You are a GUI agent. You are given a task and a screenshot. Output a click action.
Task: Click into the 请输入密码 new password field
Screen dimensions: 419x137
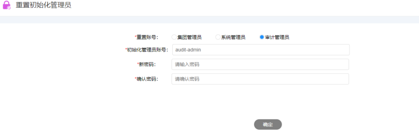[260, 65]
